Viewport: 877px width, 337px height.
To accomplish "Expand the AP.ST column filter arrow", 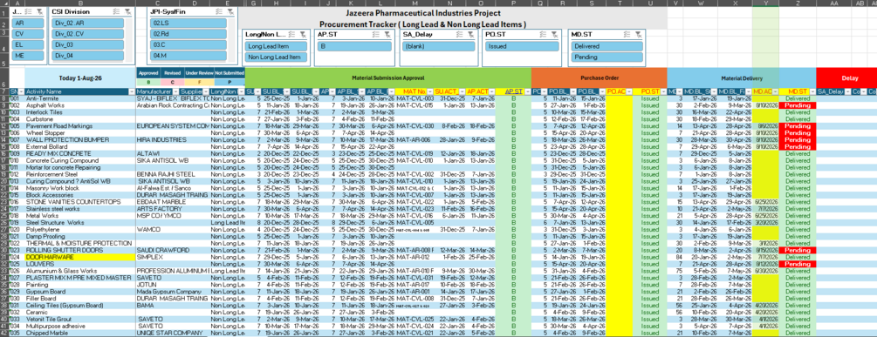I will (x=527, y=91).
